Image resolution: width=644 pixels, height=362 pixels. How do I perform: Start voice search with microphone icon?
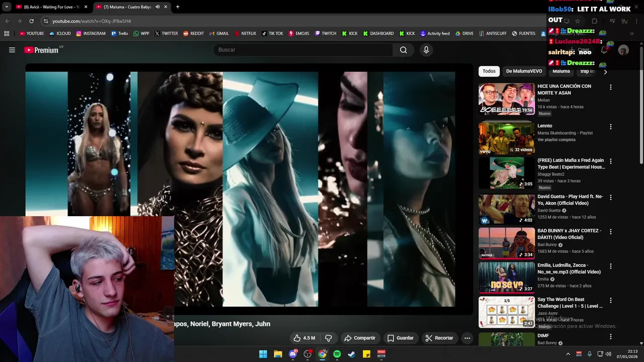(x=426, y=50)
